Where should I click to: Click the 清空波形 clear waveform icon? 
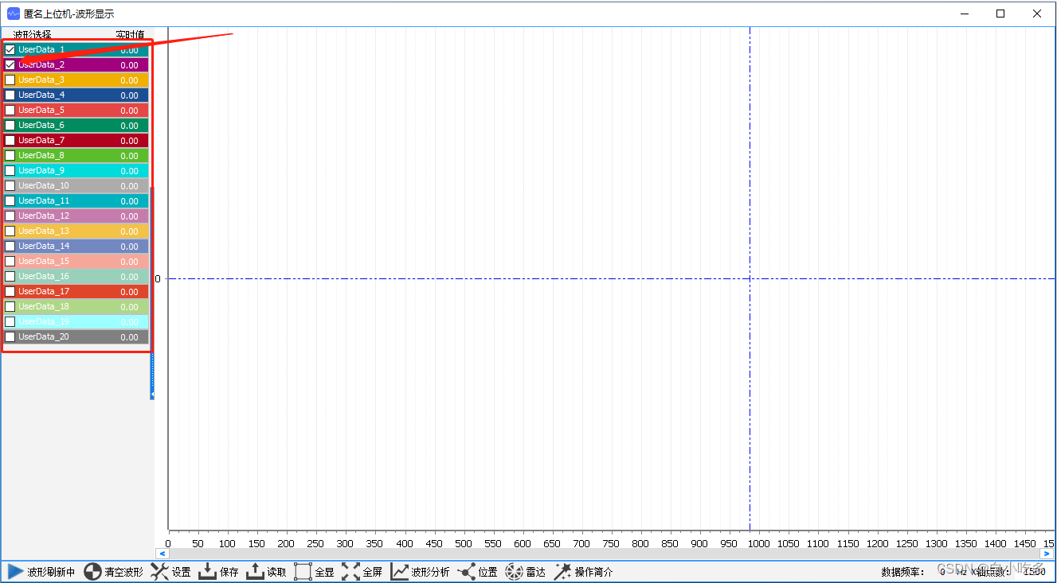pyautogui.click(x=93, y=571)
